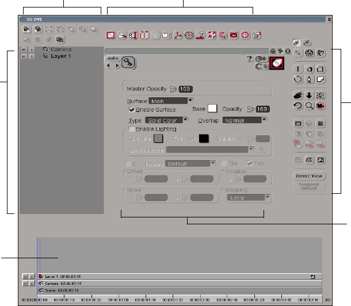Open the Environment dropdown
Viewport: 351px width, 306px height.
pyautogui.click(x=210, y=150)
